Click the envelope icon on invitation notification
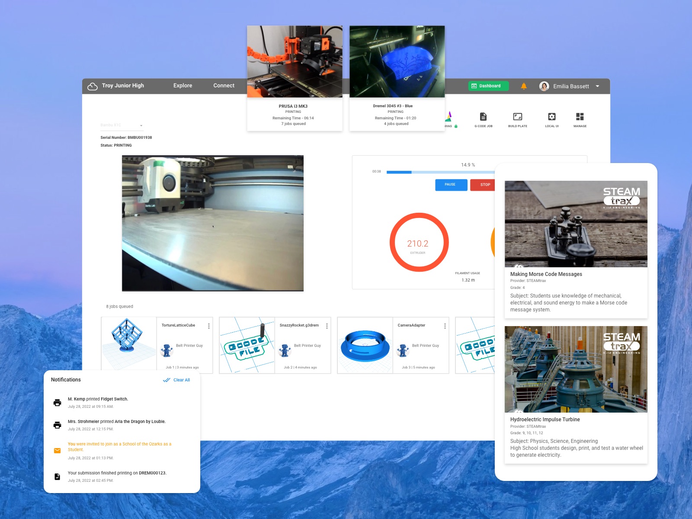Screen dimensions: 692x519 point(57,451)
